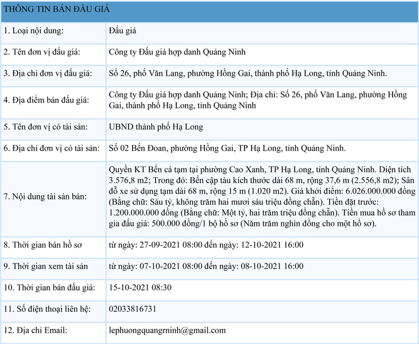The height and width of the screenshot is (344, 419).
Task: Click the '8. Thời gian bán hồ sơ' label
Action: (43, 245)
